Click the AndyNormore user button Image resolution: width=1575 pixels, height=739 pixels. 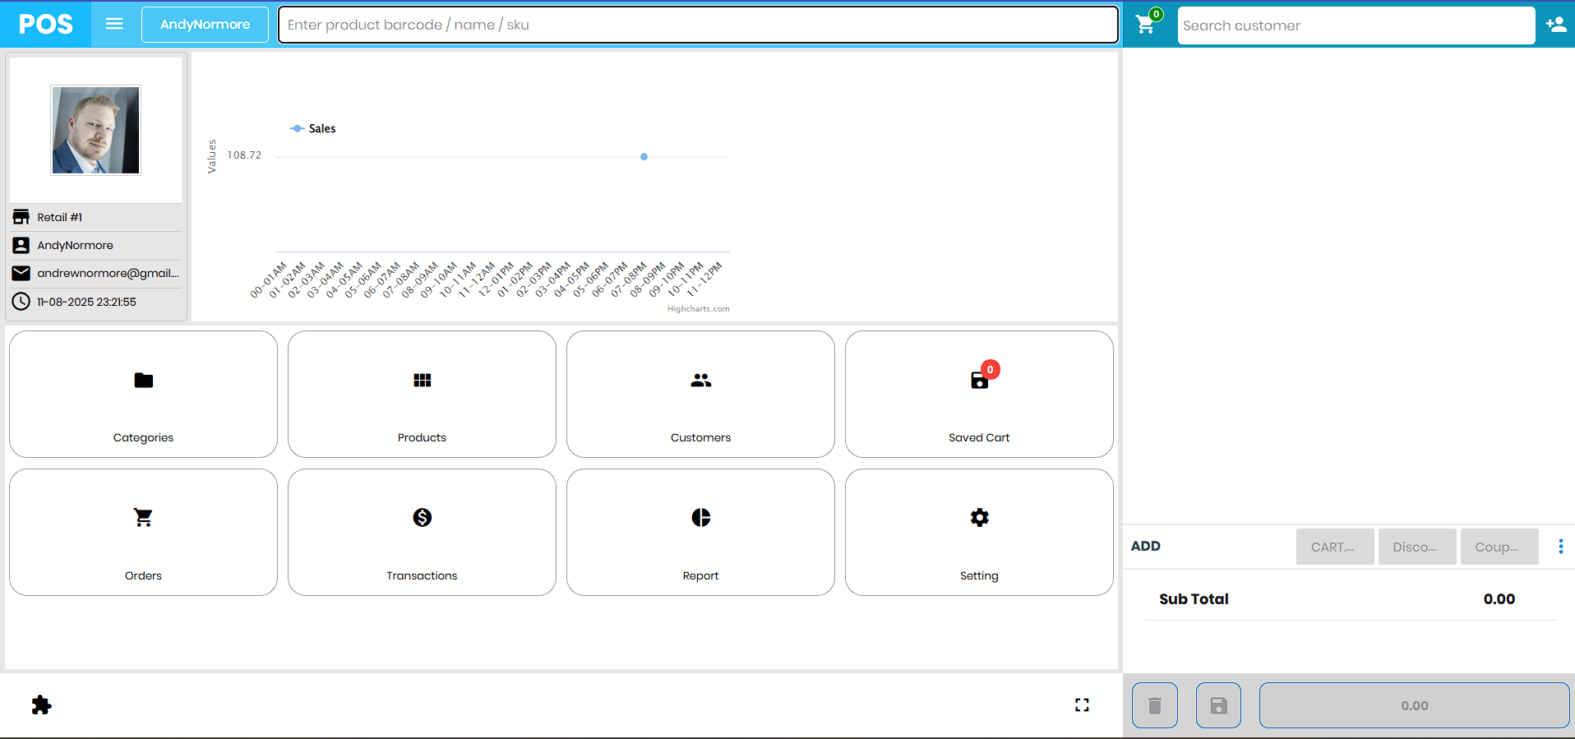coord(205,25)
